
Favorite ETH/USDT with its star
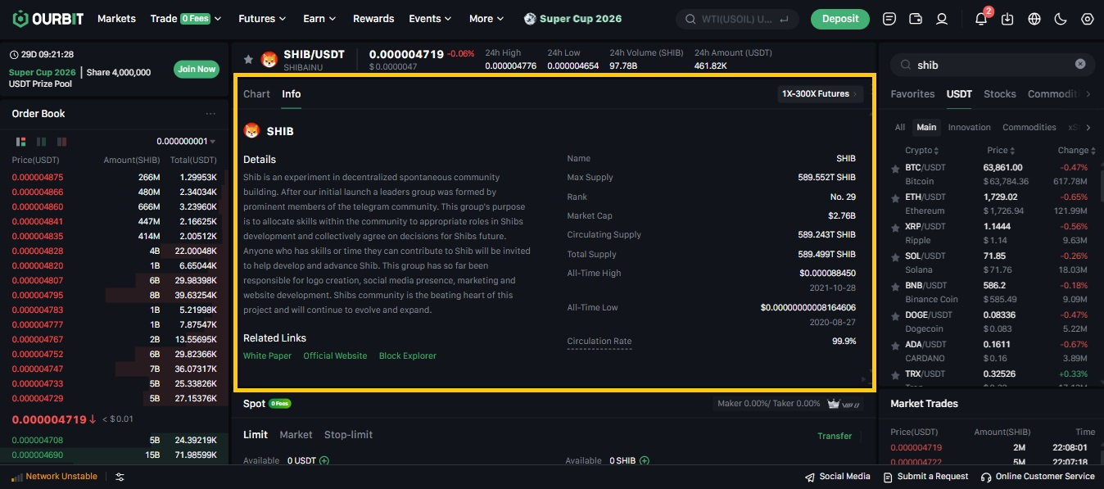click(895, 198)
